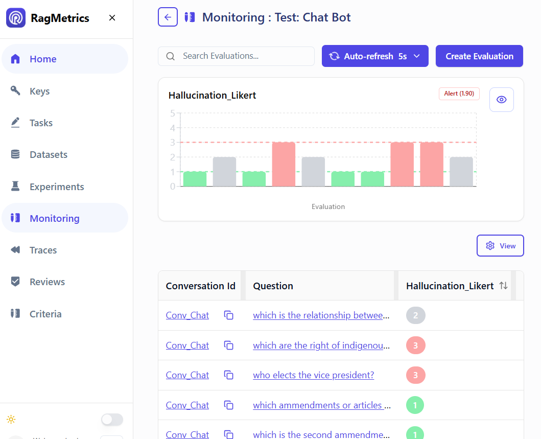
Task: Open the View settings menu
Action: point(500,245)
